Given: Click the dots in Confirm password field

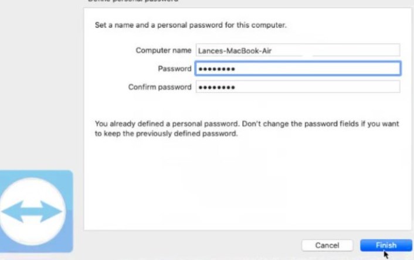Looking at the screenshot, I should point(216,87).
